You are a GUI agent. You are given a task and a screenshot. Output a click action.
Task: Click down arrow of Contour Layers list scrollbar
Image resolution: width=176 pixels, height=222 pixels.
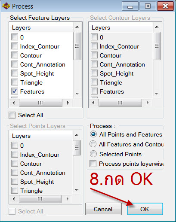click(x=157, y=94)
